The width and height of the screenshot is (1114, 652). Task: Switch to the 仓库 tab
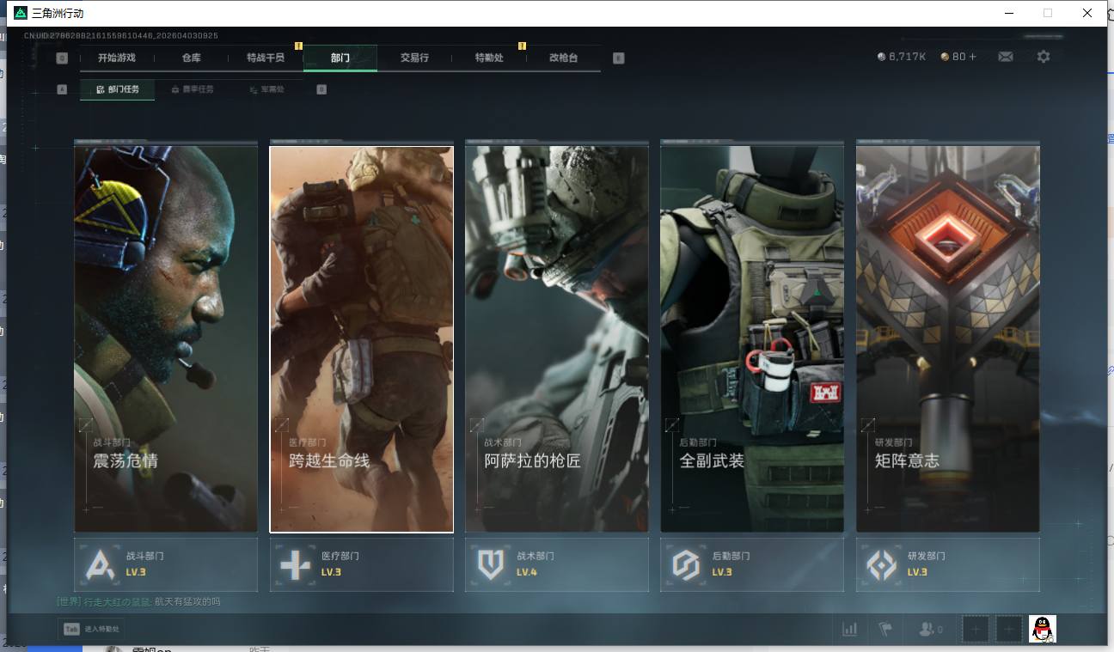click(x=191, y=58)
